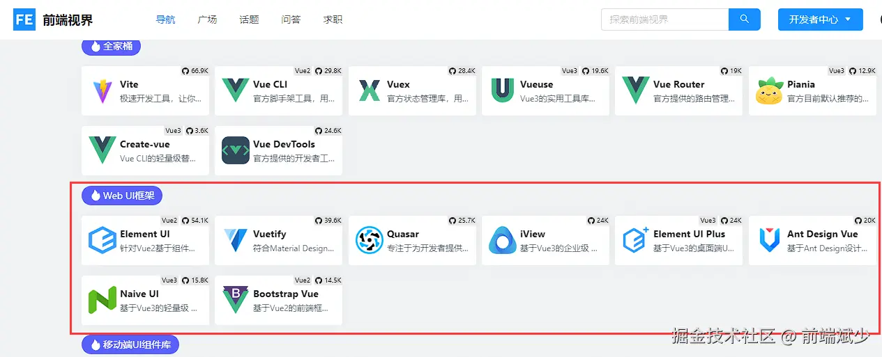The height and width of the screenshot is (357, 882).
Task: Open the 话题 nav tab
Action: pos(249,19)
